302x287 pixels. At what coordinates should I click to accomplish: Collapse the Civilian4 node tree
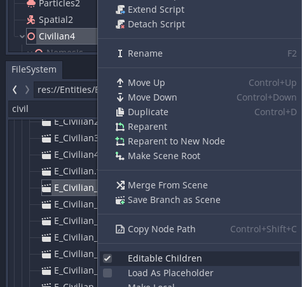[22, 36]
